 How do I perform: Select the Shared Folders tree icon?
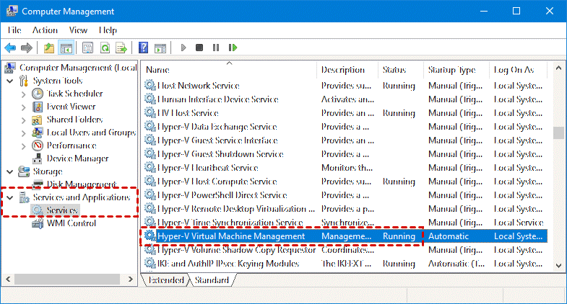point(38,120)
